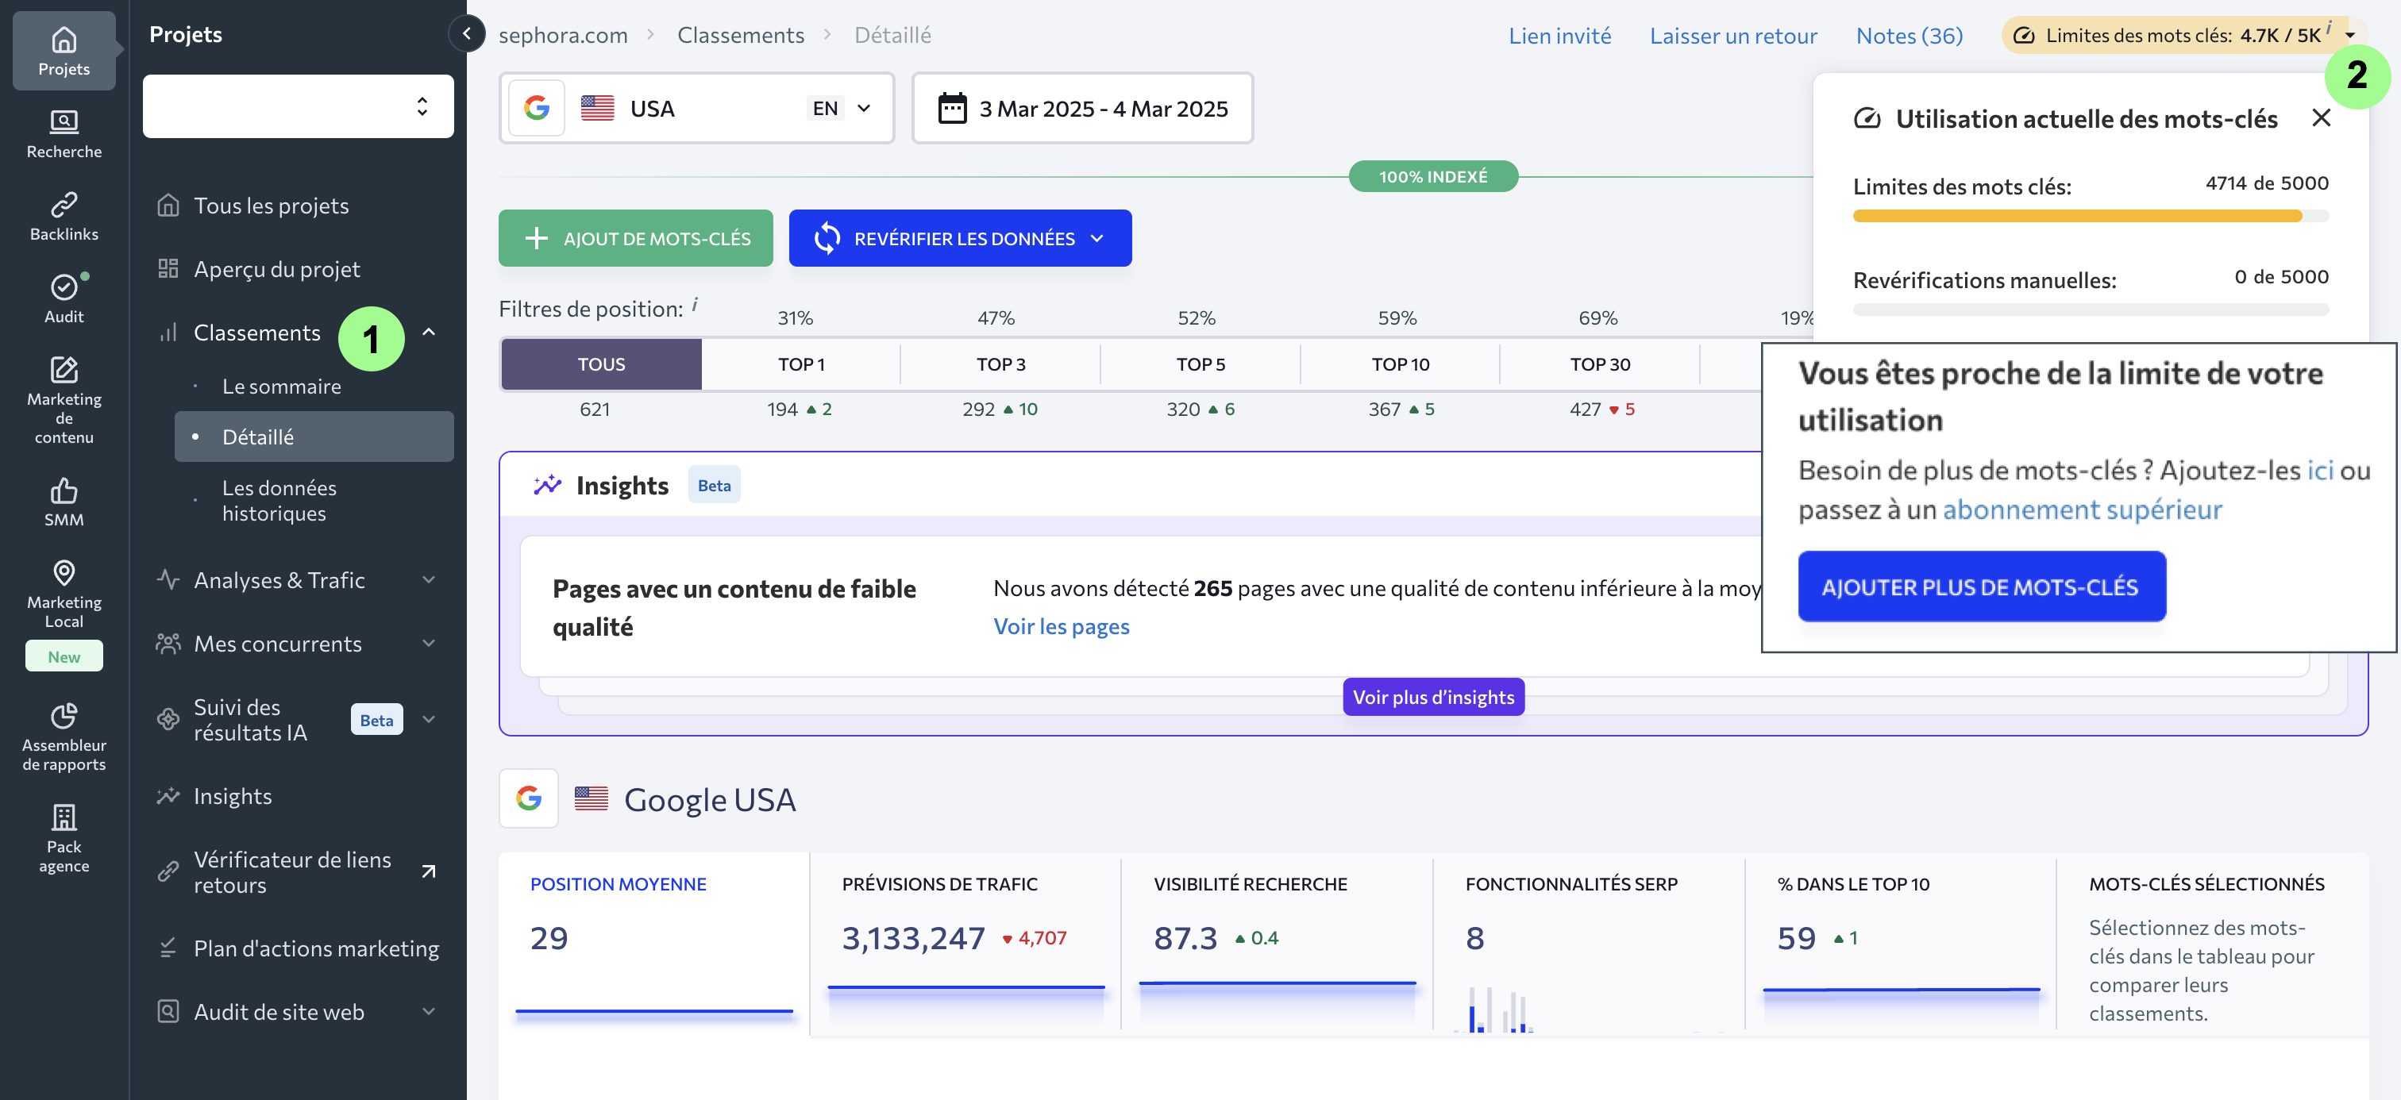This screenshot has height=1100, width=2401.
Task: Click the info icon next to keyword limits
Action: tap(2328, 28)
